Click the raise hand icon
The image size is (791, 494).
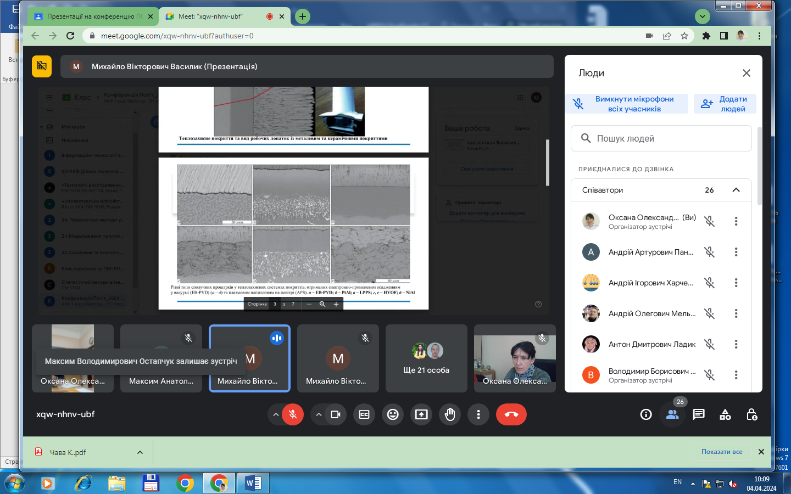[x=450, y=414]
